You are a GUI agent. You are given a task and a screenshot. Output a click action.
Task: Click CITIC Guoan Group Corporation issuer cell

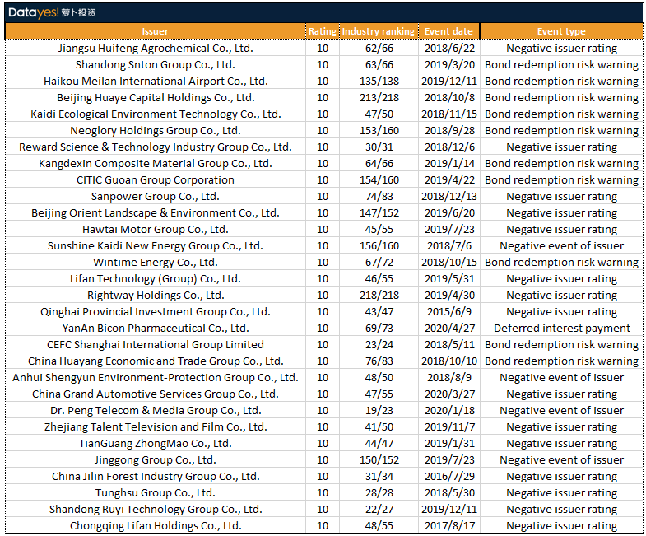155,180
